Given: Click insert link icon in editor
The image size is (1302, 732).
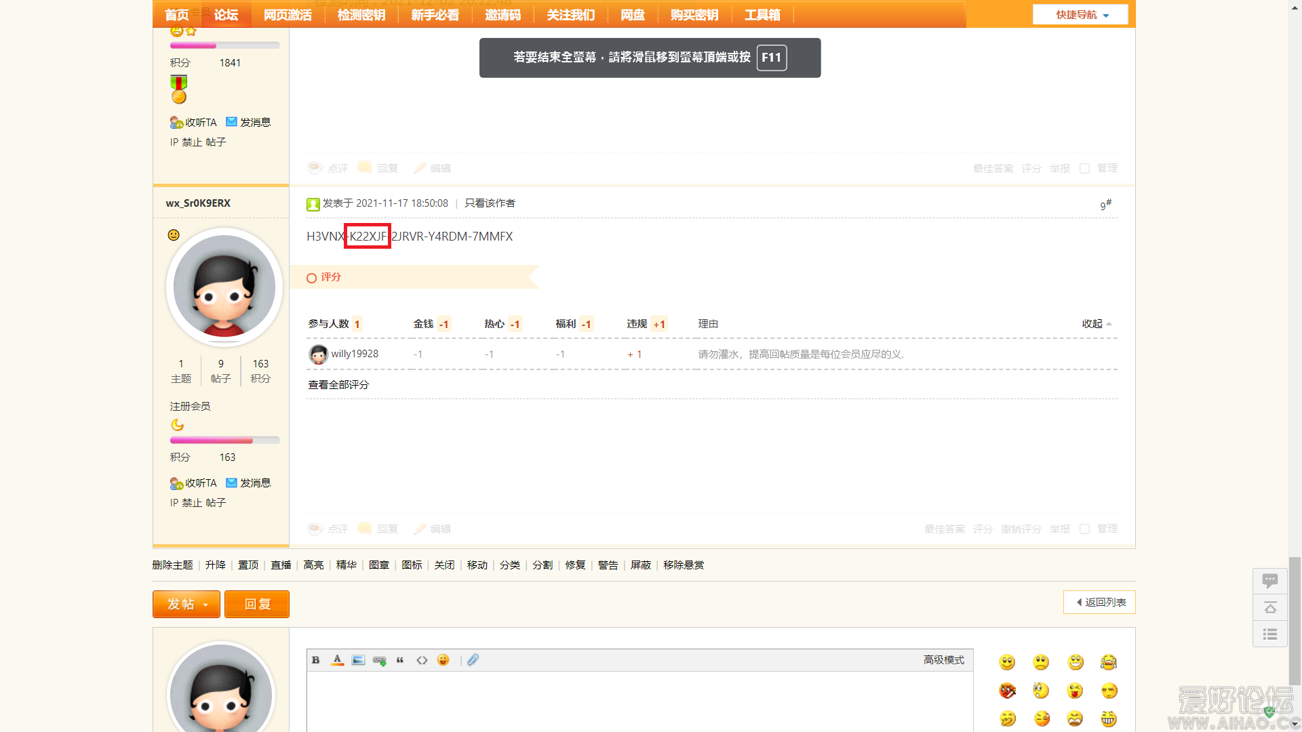Looking at the screenshot, I should point(379,660).
